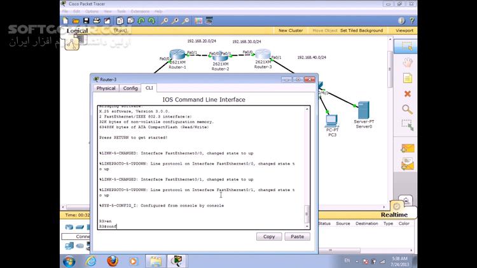Click the Undo green arrow icon
The height and width of the screenshot is (268, 477).
pyautogui.click(x=141, y=21)
